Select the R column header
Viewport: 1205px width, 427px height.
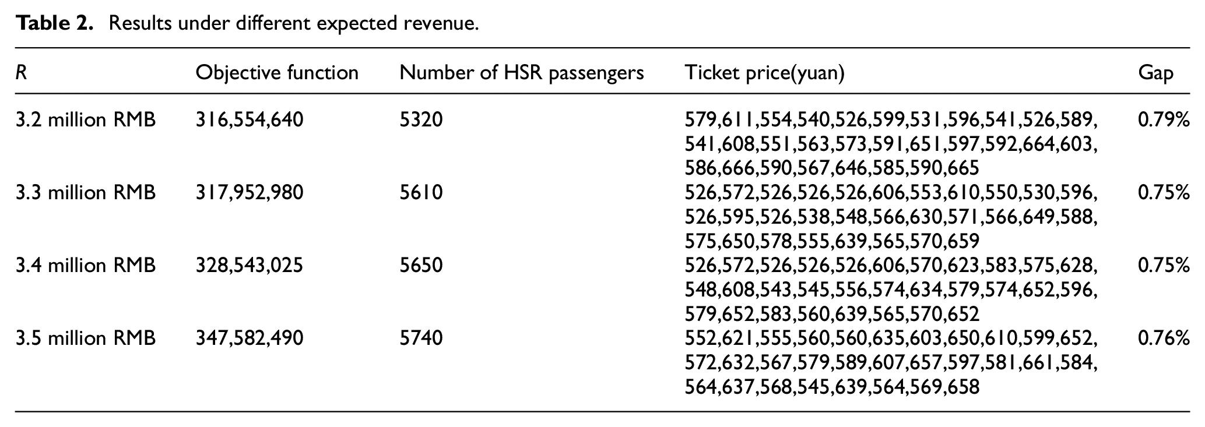[21, 73]
